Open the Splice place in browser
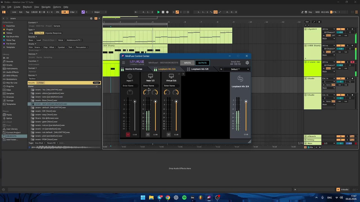Viewport: 360px width, 202px height. (x=9, y=118)
